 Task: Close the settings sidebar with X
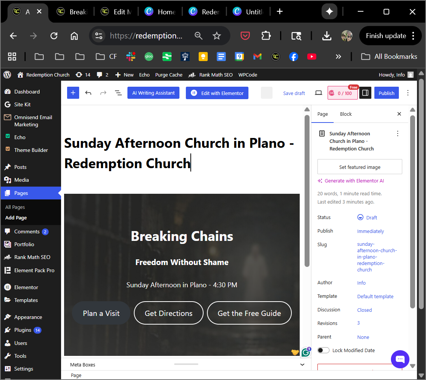pyautogui.click(x=399, y=114)
